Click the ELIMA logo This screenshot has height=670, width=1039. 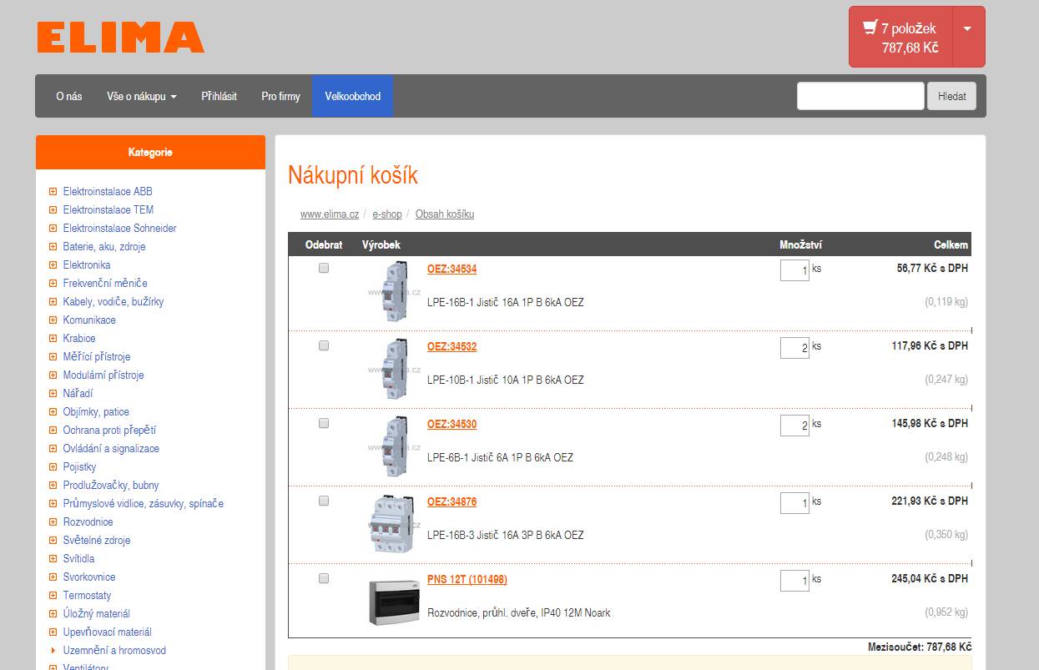pos(121,38)
